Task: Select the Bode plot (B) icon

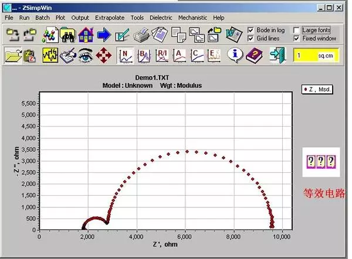Action: pos(144,56)
